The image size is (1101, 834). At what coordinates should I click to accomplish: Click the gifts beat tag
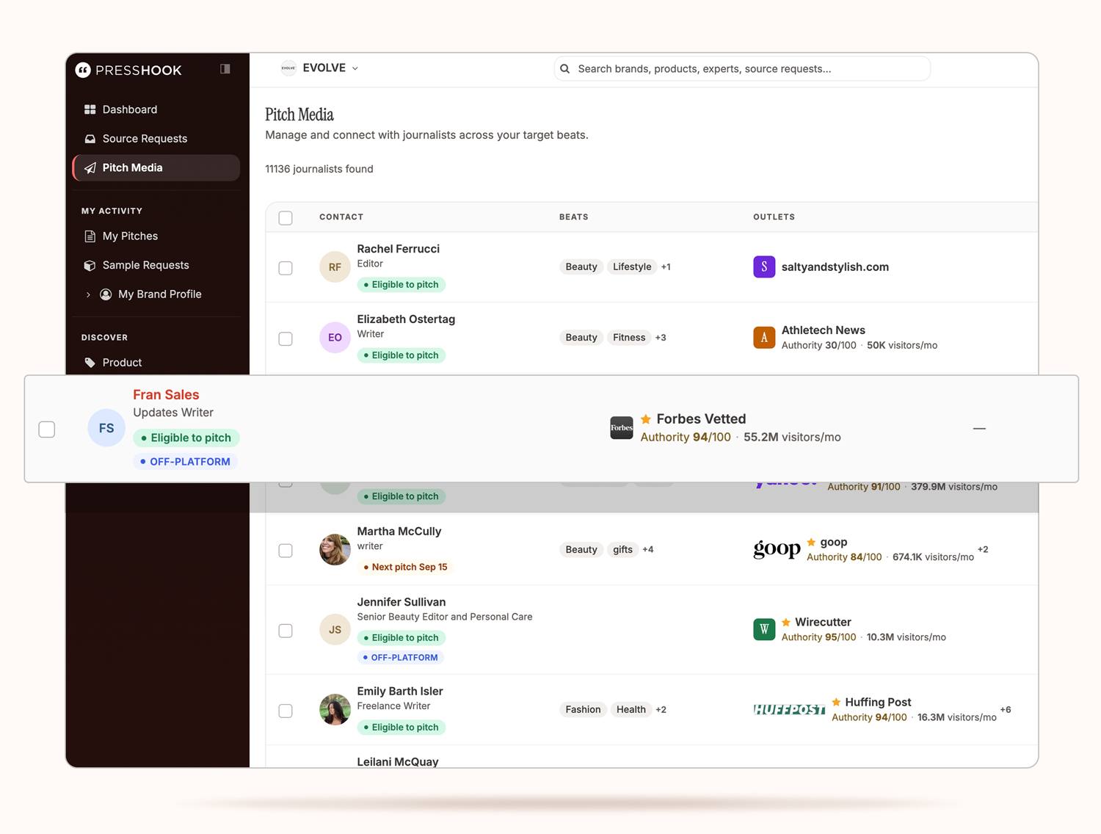click(622, 549)
